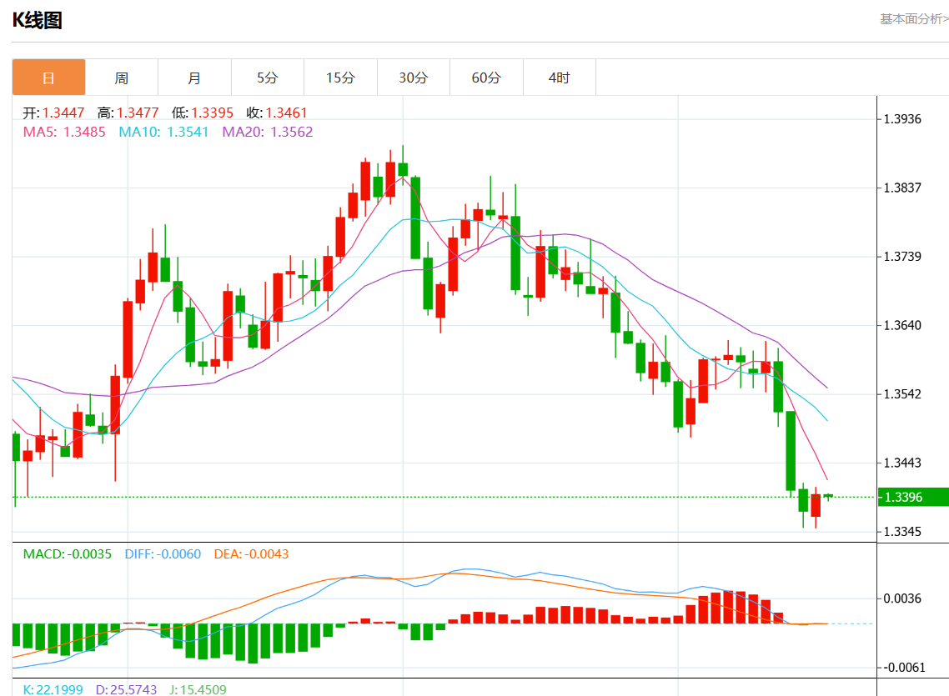Switch to the 周 weekly tab
The height and width of the screenshot is (696, 949).
click(122, 78)
